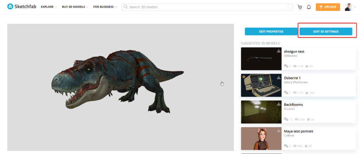Click the 885 views count
Image resolution: width=360 pixels, height=154 pixels.
pyautogui.click(x=301, y=146)
